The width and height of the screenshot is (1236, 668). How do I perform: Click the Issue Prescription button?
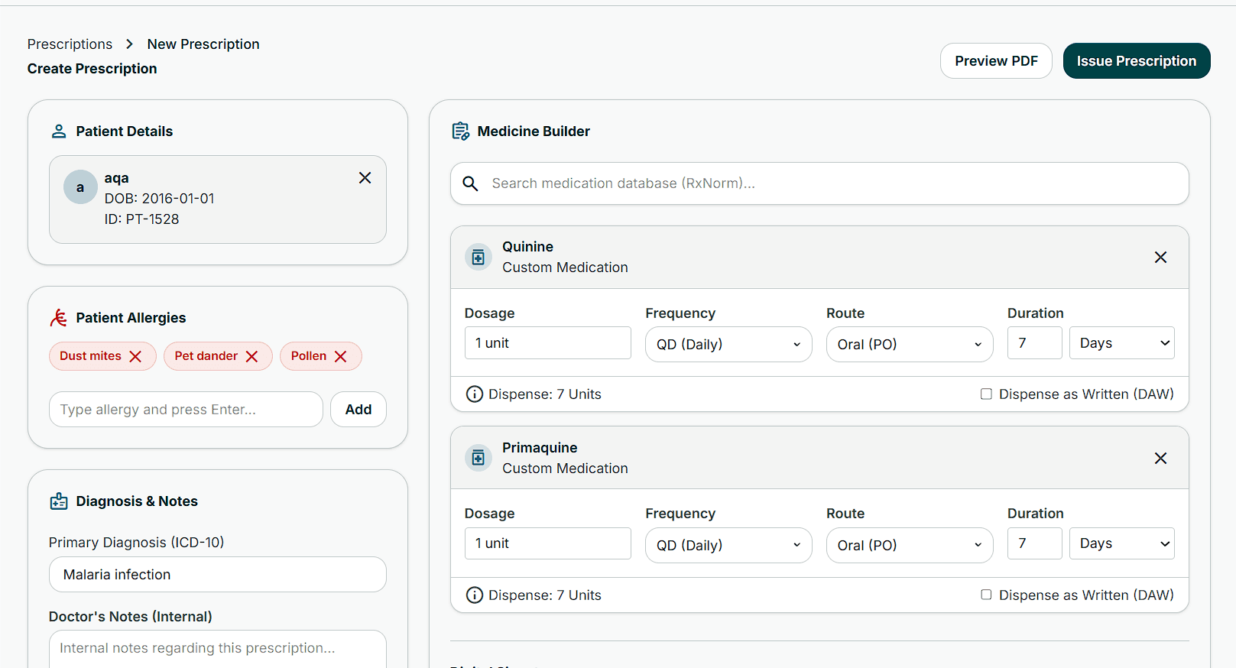[1137, 61]
